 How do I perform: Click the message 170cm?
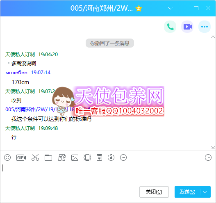[x=20, y=82]
